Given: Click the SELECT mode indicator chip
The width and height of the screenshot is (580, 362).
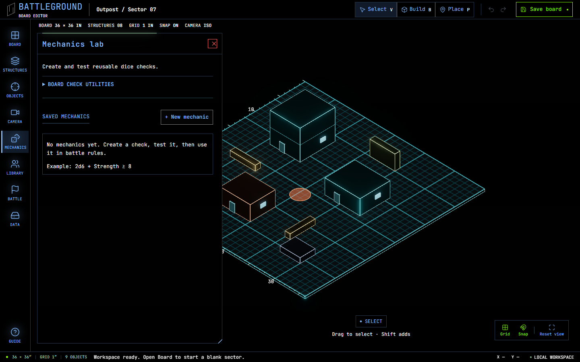Looking at the screenshot, I should pyautogui.click(x=371, y=321).
